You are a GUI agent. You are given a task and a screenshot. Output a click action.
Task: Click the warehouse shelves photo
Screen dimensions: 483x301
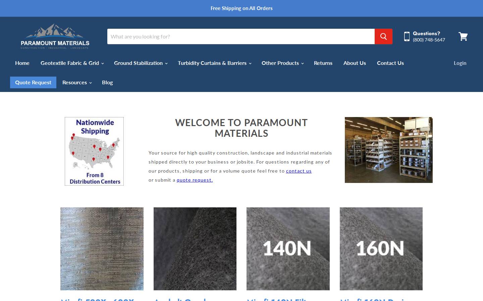point(389,150)
